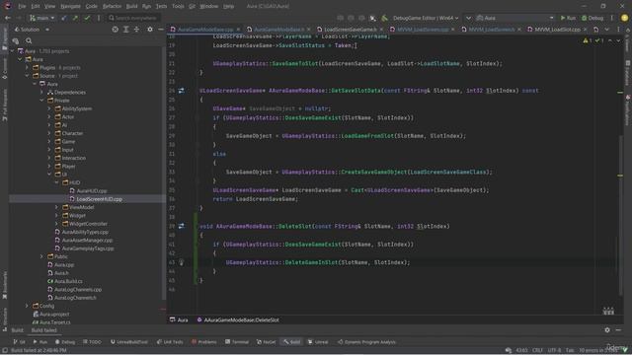
Task: Open the main git branch dropdown
Action: tap(41, 18)
